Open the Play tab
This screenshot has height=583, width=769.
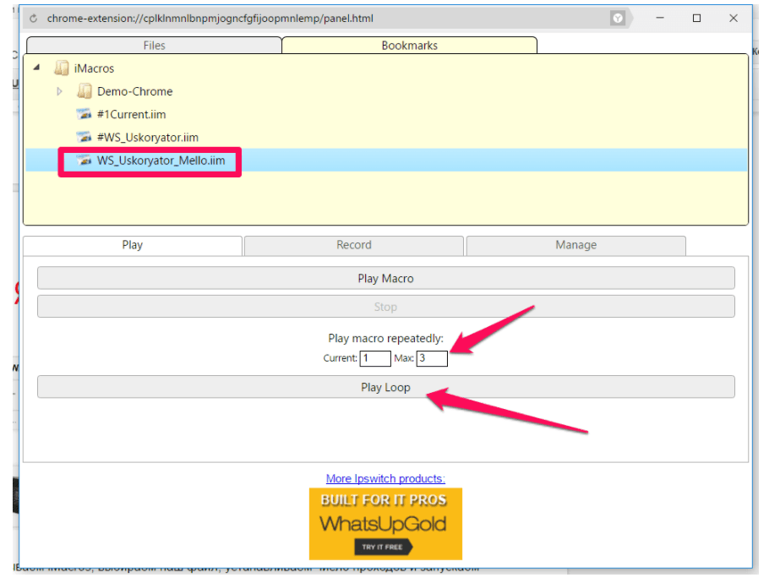click(x=133, y=245)
